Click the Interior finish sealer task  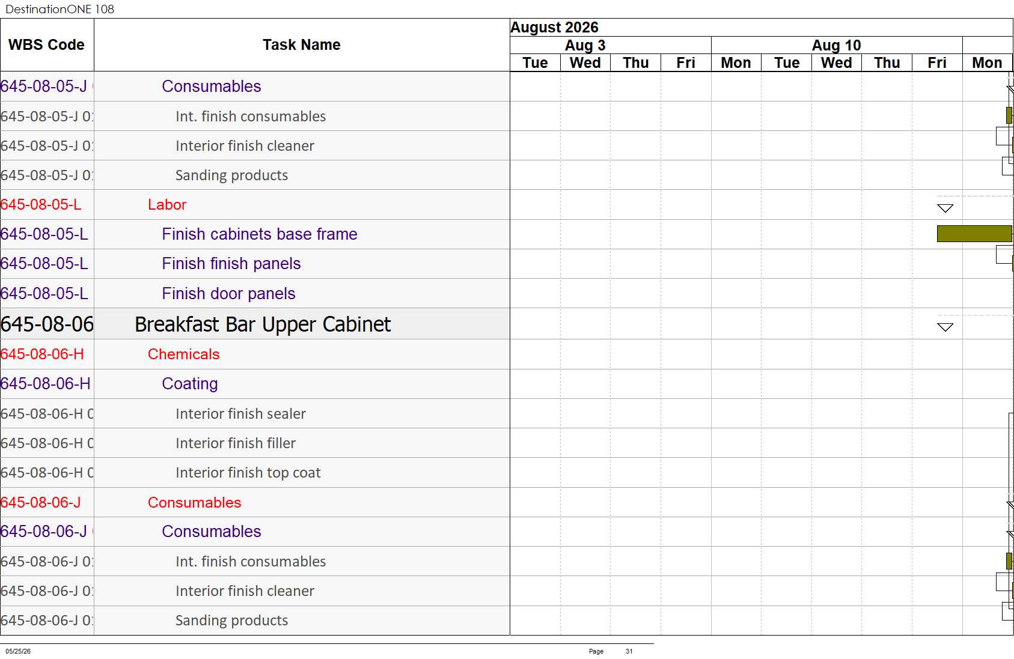240,414
